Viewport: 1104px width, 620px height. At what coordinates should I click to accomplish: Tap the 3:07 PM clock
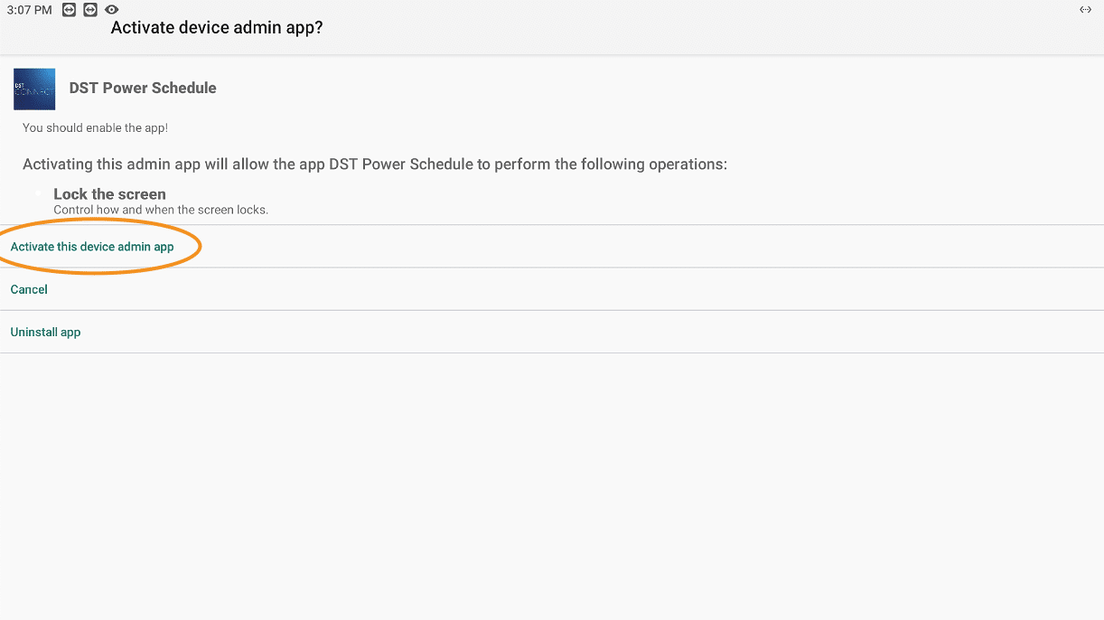click(x=29, y=10)
